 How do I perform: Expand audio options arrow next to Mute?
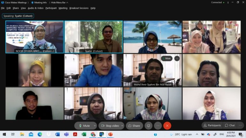click(95, 126)
